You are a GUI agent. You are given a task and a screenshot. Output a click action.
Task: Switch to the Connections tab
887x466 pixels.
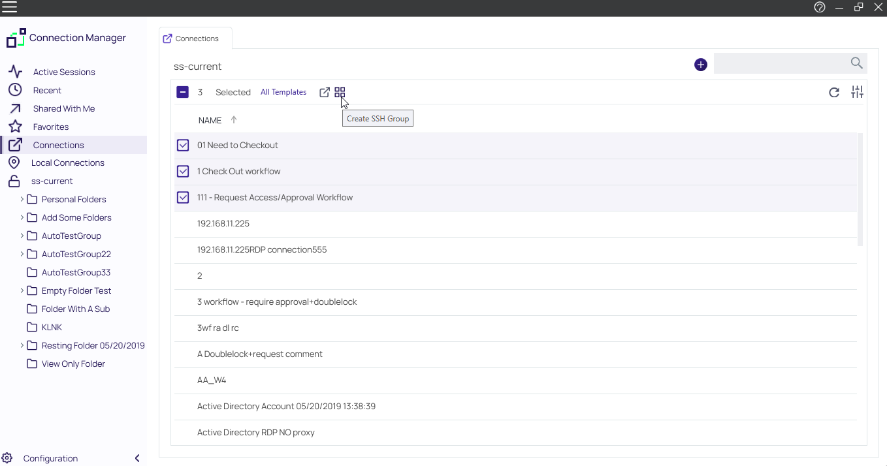(x=195, y=38)
